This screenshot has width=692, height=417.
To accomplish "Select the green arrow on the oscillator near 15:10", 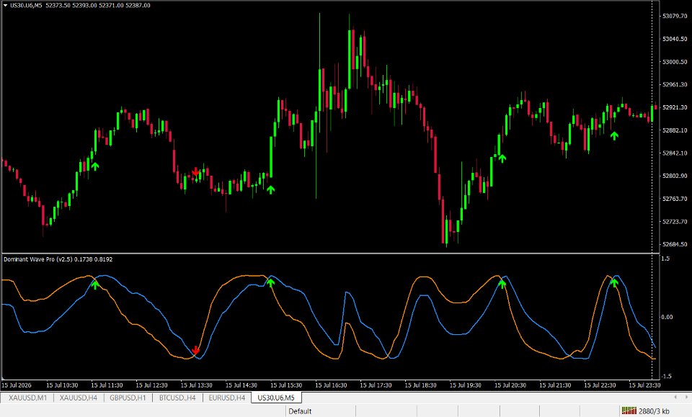I will [x=270, y=282].
